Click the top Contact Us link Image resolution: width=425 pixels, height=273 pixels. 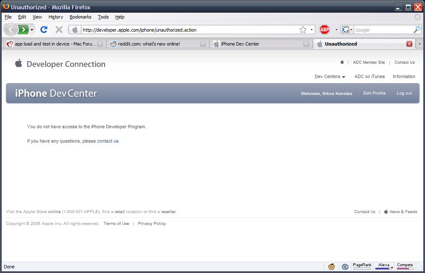pos(405,62)
